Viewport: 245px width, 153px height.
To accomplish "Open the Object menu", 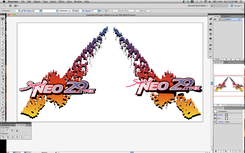I will (x=37, y=2).
